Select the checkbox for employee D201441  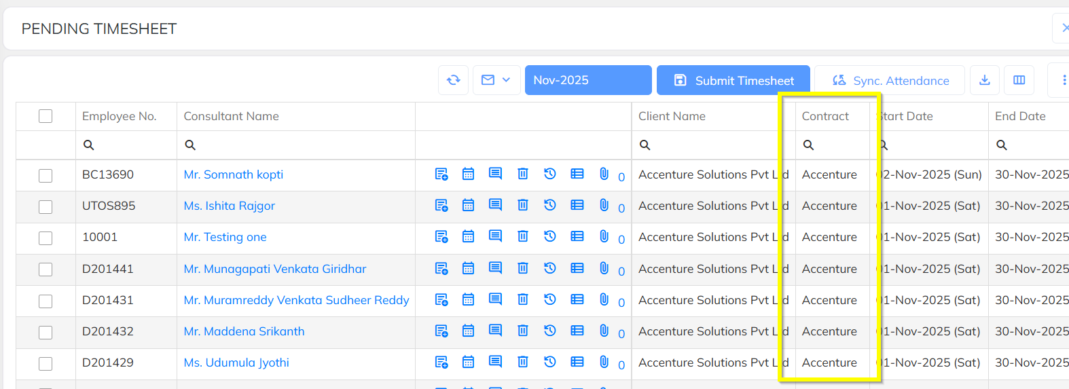(x=46, y=270)
